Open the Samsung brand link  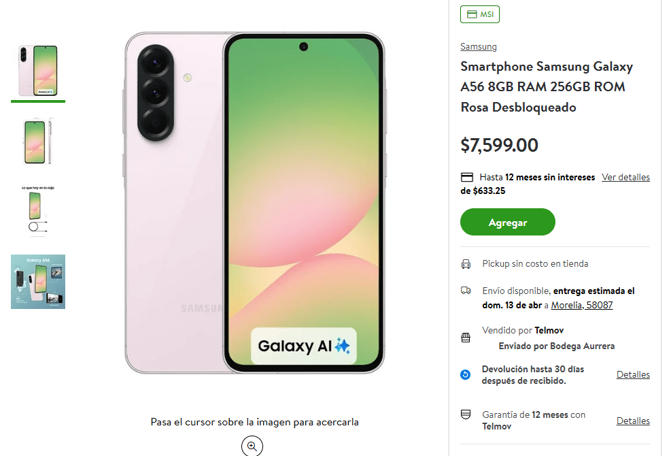479,47
